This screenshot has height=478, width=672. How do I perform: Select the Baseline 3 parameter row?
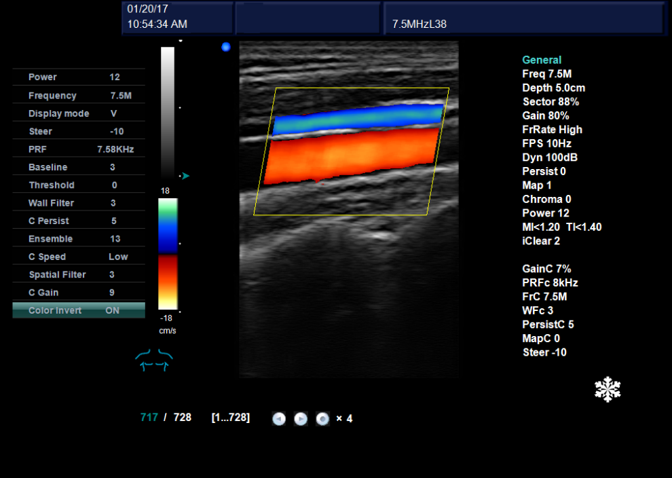coord(79,167)
